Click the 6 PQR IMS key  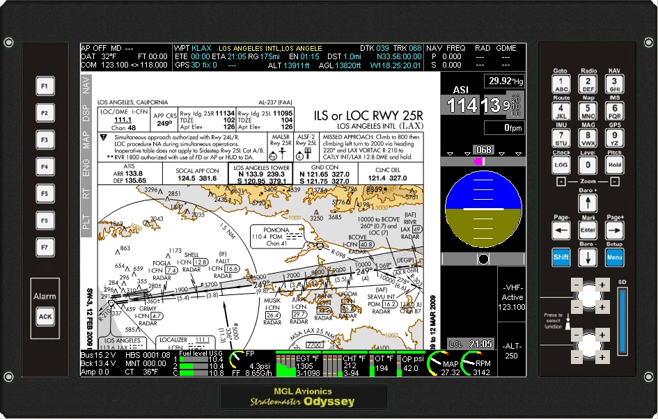pos(614,111)
